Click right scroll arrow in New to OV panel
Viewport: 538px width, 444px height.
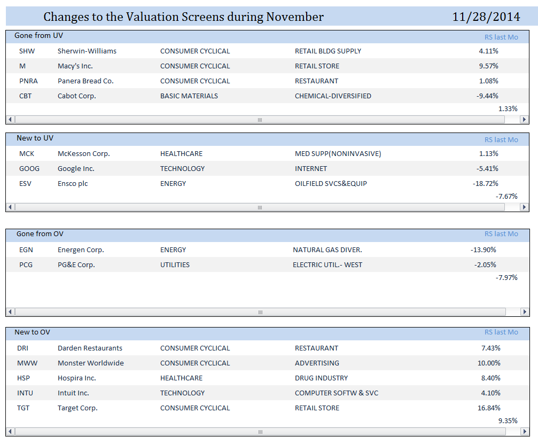pyautogui.click(x=524, y=431)
